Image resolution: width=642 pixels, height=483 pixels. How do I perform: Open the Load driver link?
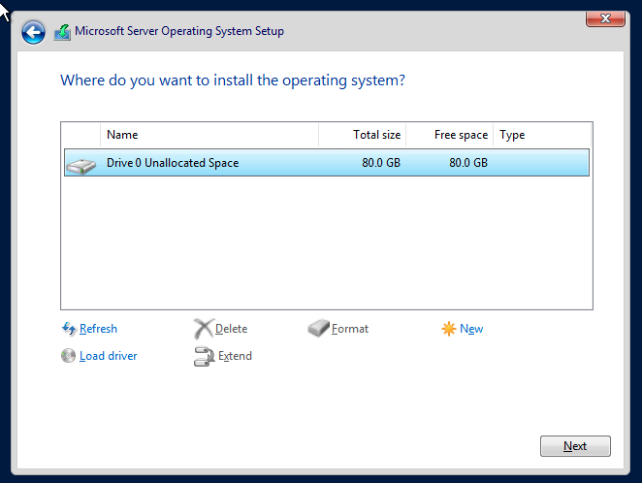[x=108, y=356]
